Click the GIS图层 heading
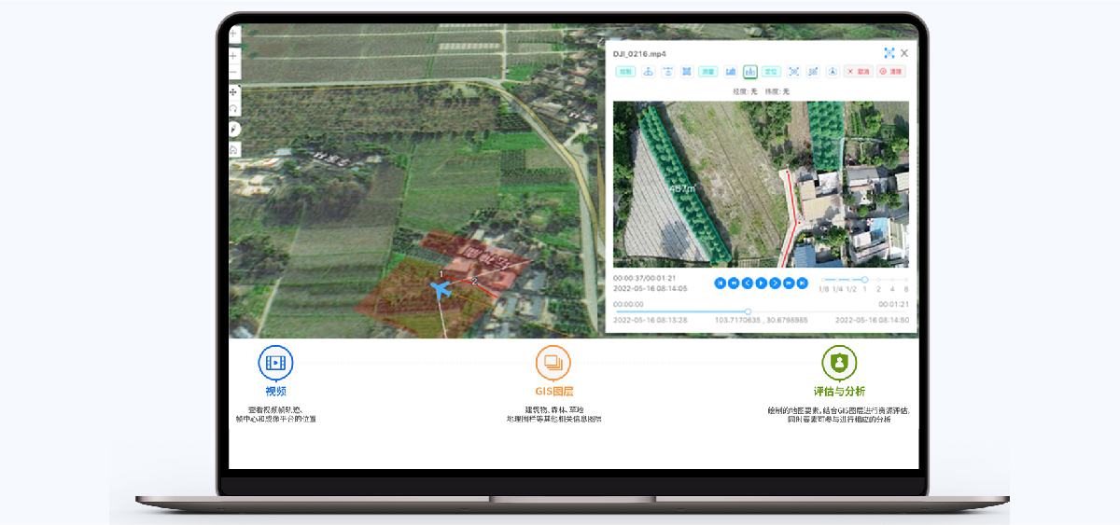1120x525 pixels. click(553, 392)
